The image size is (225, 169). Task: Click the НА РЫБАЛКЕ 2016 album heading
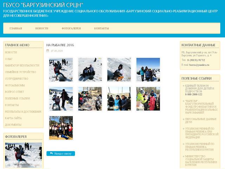(60, 45)
